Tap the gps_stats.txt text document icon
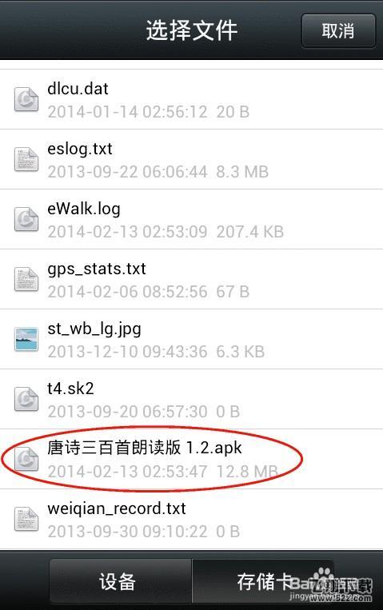Screen dimensions: 383x610 26,279
